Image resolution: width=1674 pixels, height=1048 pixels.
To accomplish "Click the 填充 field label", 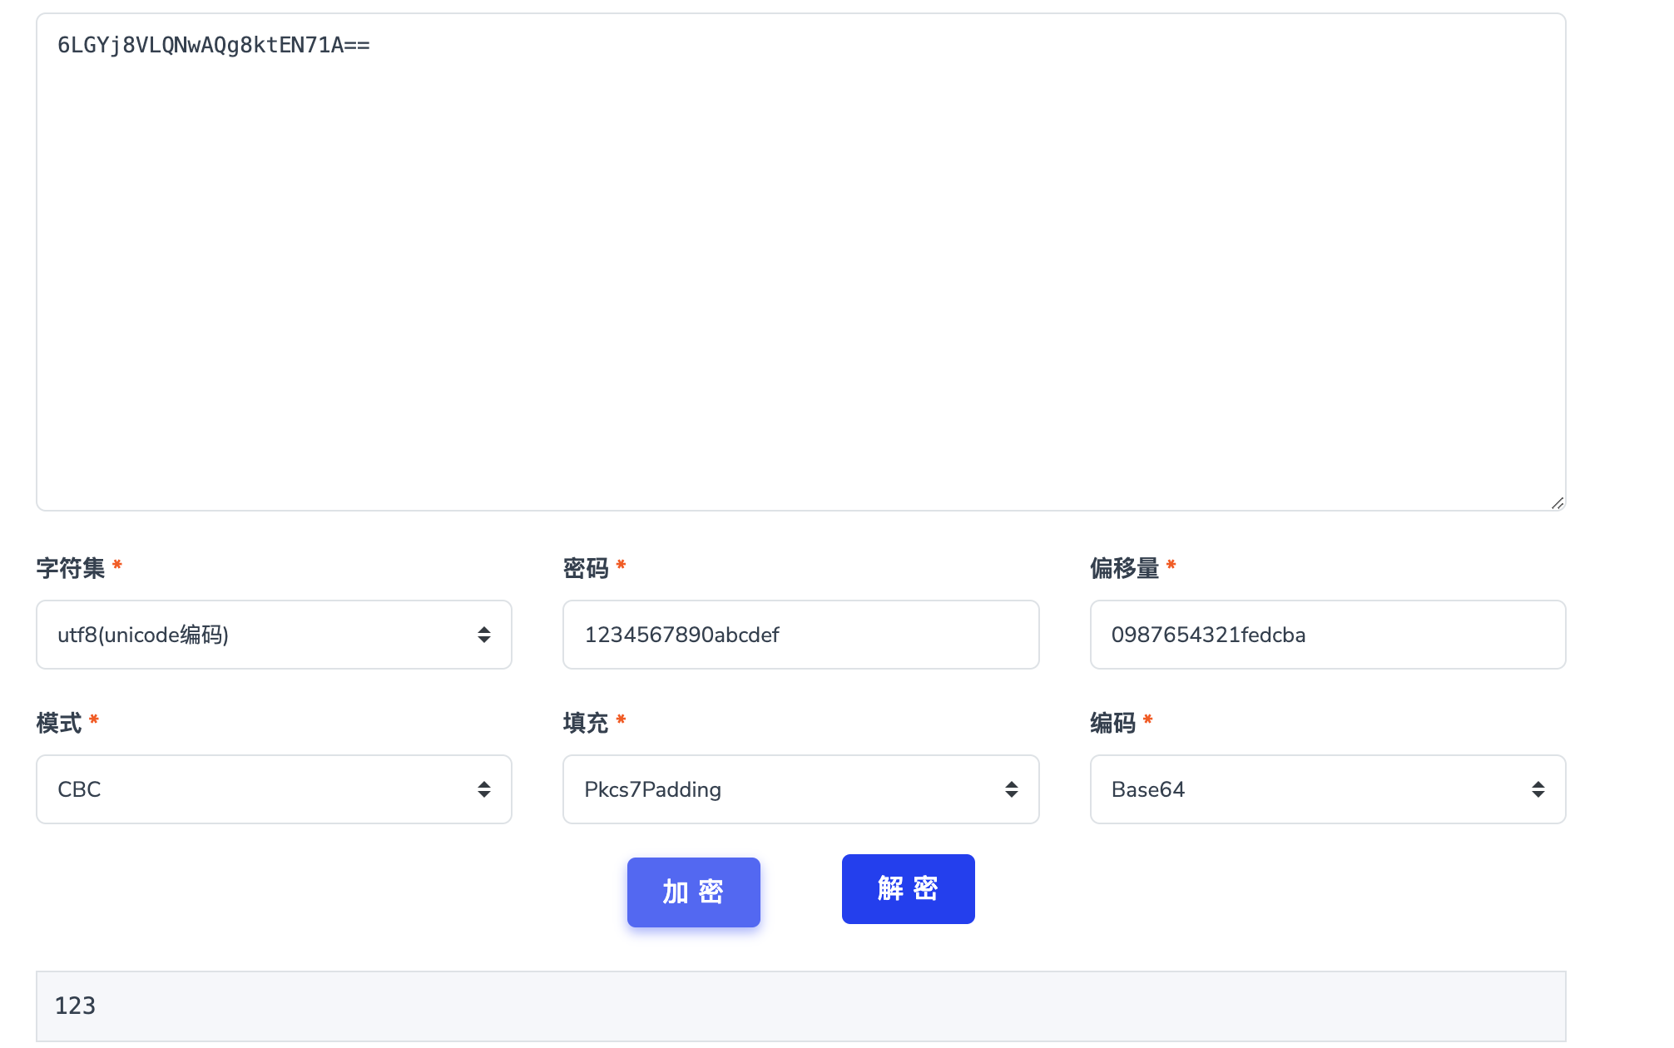I will coord(586,723).
